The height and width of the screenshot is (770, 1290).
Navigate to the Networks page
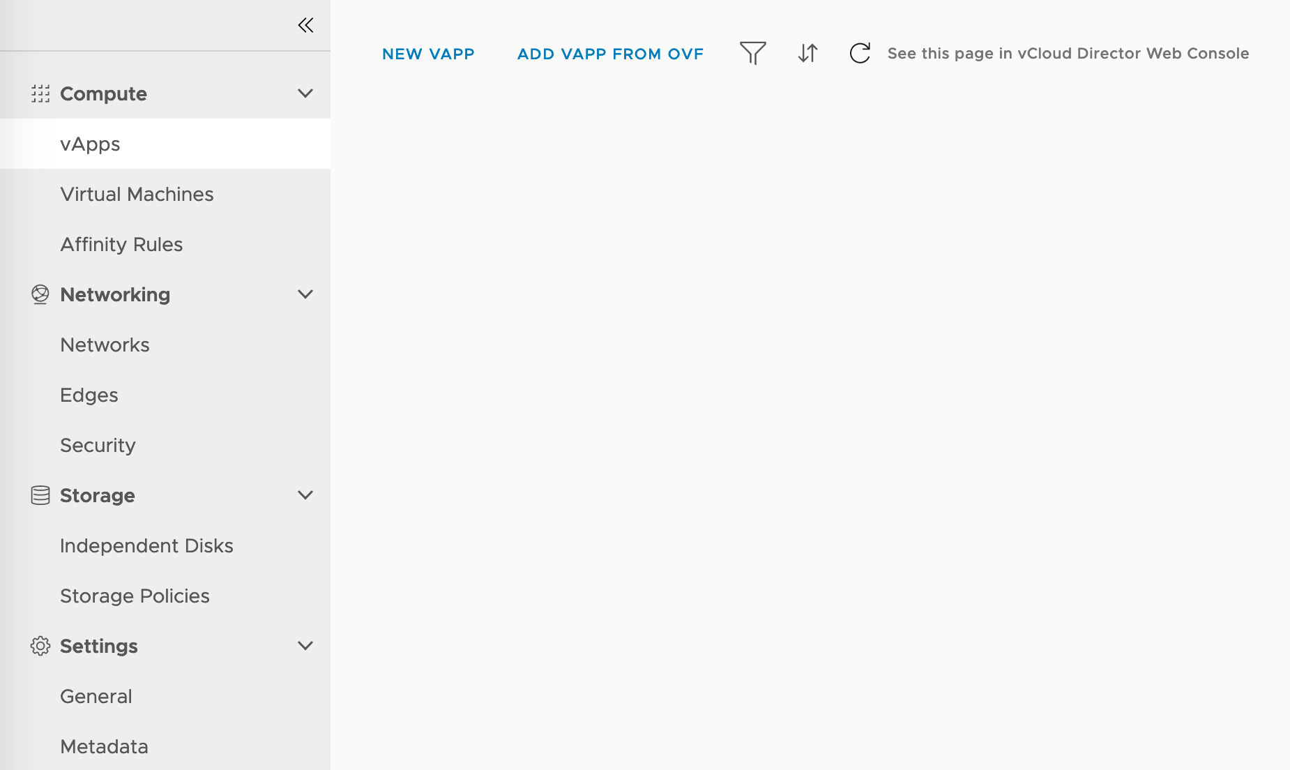point(105,345)
